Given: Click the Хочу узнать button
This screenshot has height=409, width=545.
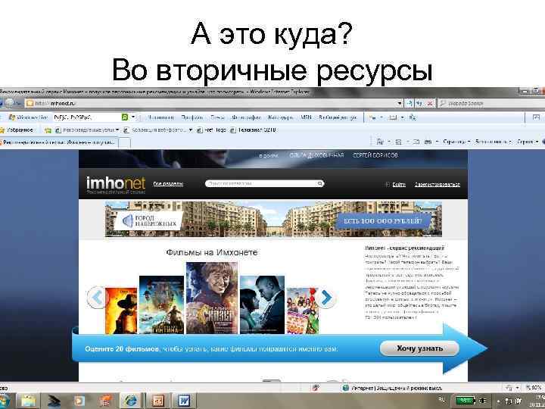Looking at the screenshot, I should pos(419,348).
